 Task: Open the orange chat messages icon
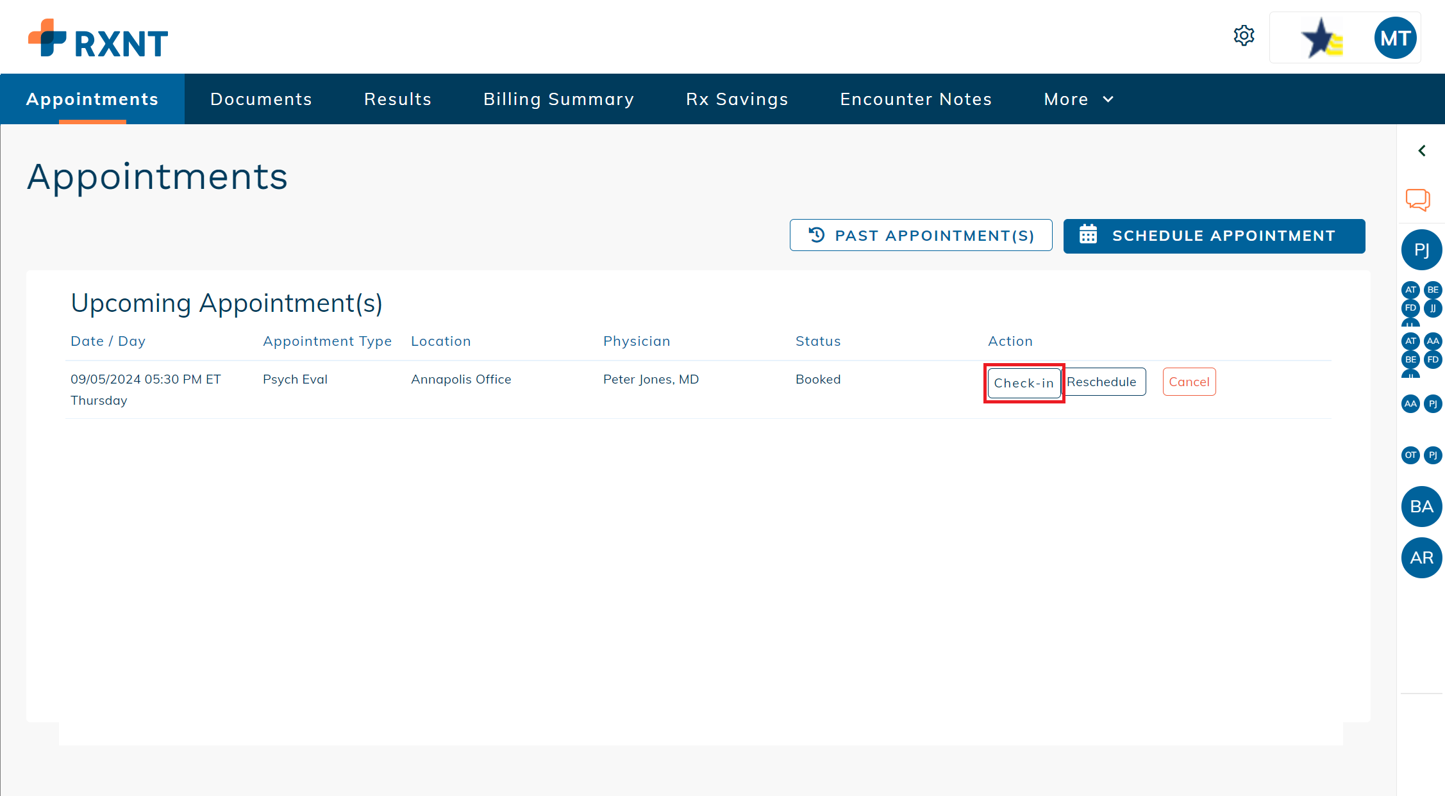(1418, 200)
